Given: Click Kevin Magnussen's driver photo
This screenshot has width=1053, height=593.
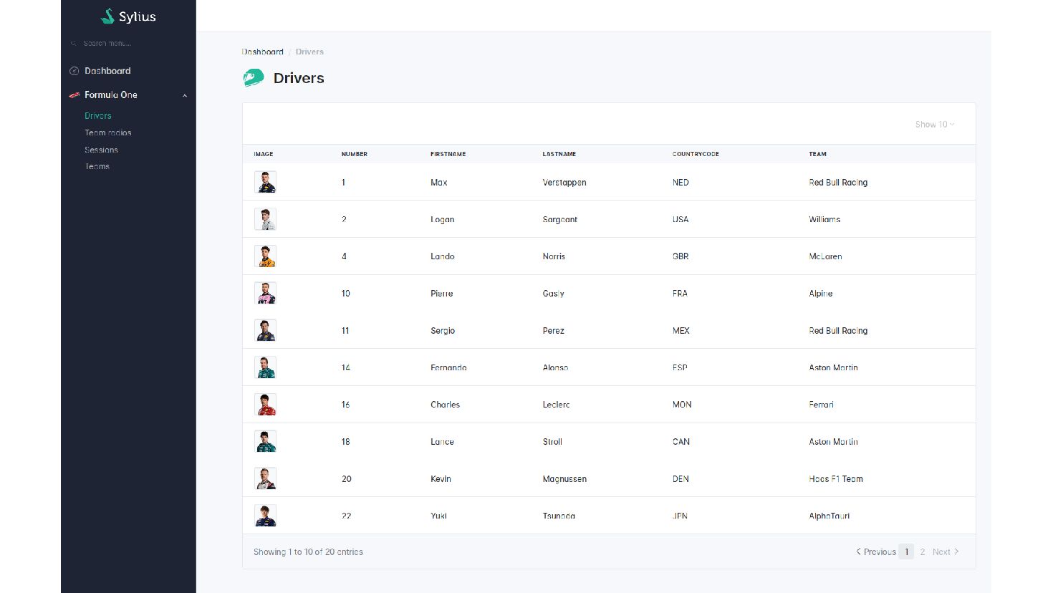Looking at the screenshot, I should (265, 478).
